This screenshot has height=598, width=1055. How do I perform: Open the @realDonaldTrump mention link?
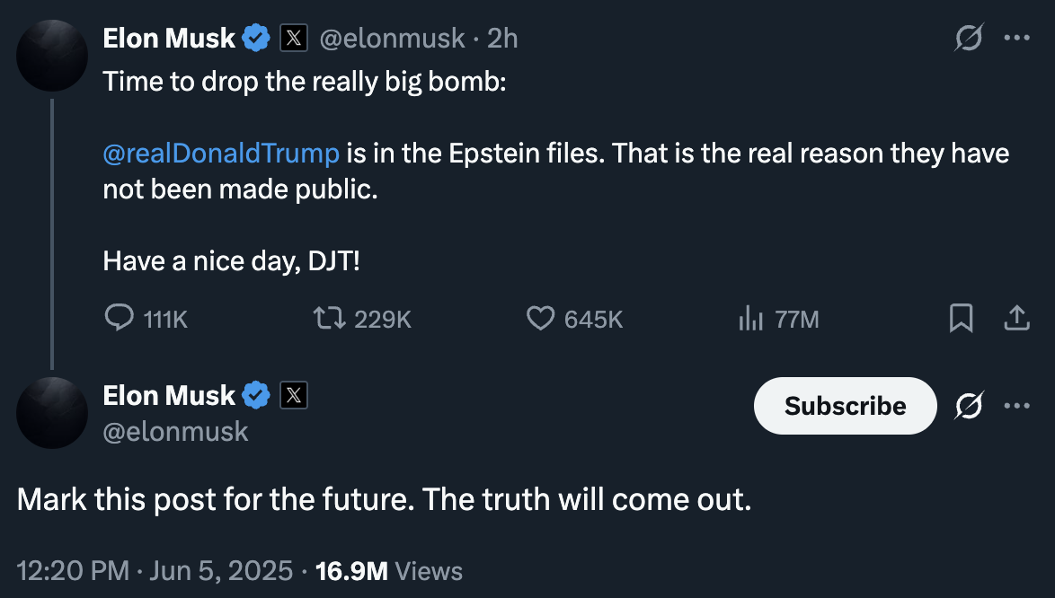(x=221, y=154)
